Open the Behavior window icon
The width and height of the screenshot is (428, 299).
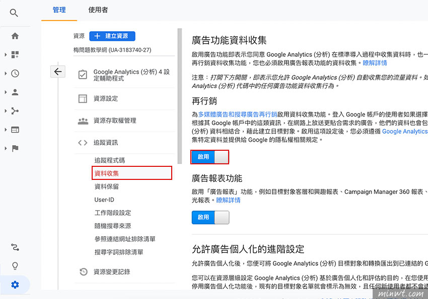tap(15, 130)
